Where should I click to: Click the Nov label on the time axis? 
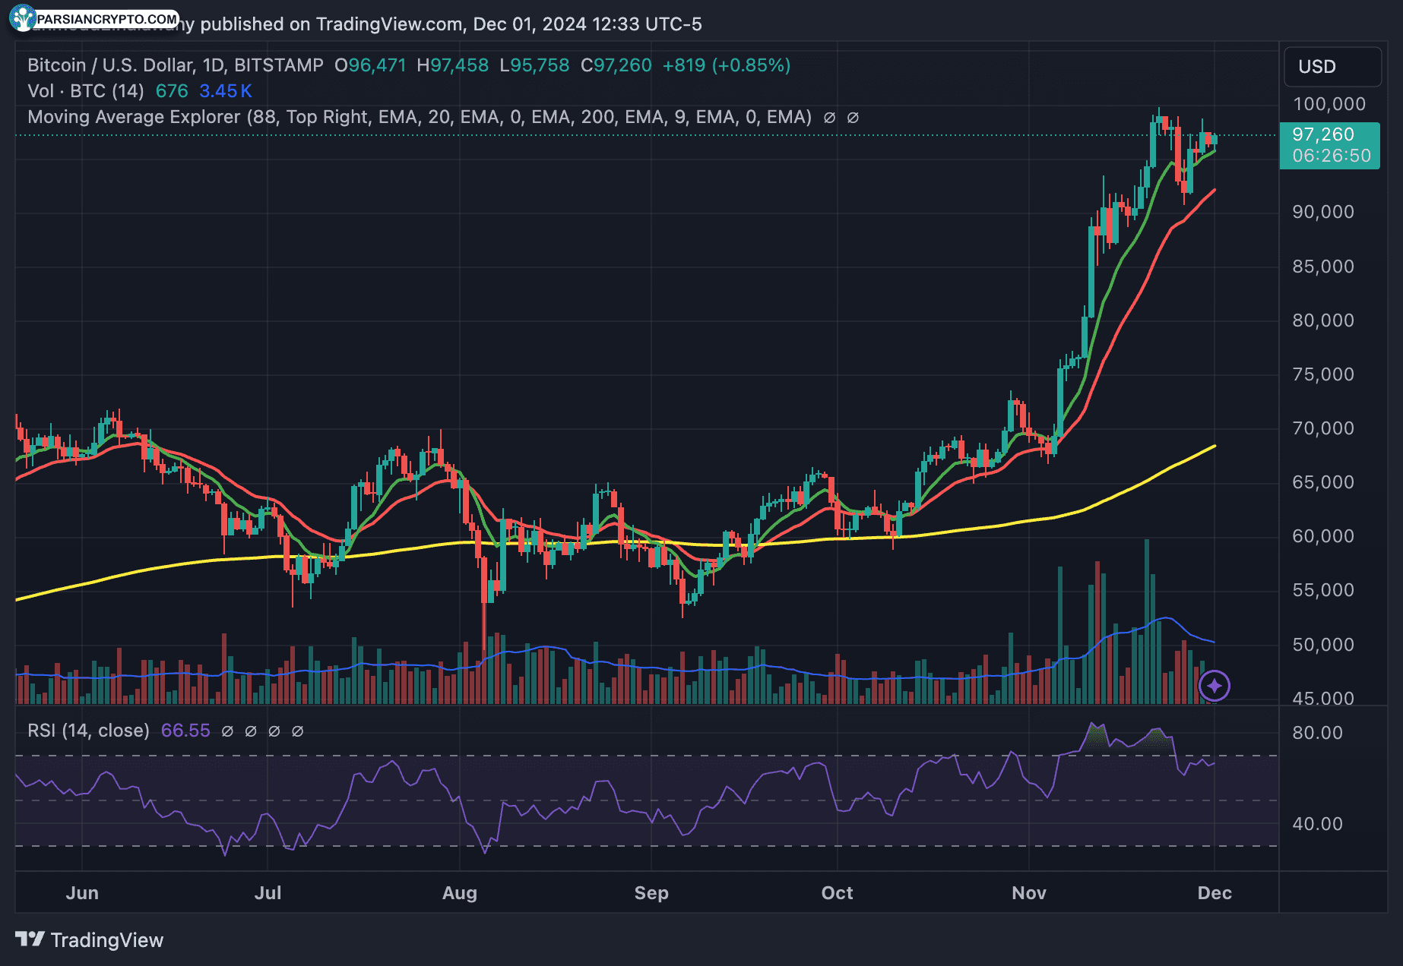click(x=1029, y=893)
